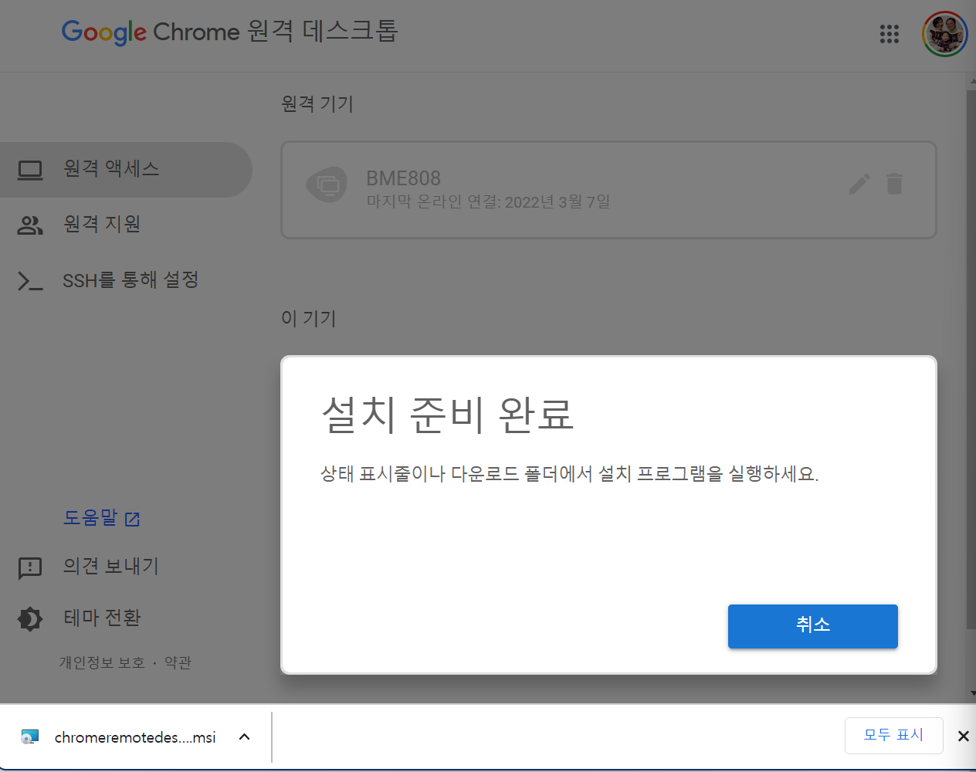
Task: Click the 설치 준비 완료 dialog heading
Action: tap(447, 415)
